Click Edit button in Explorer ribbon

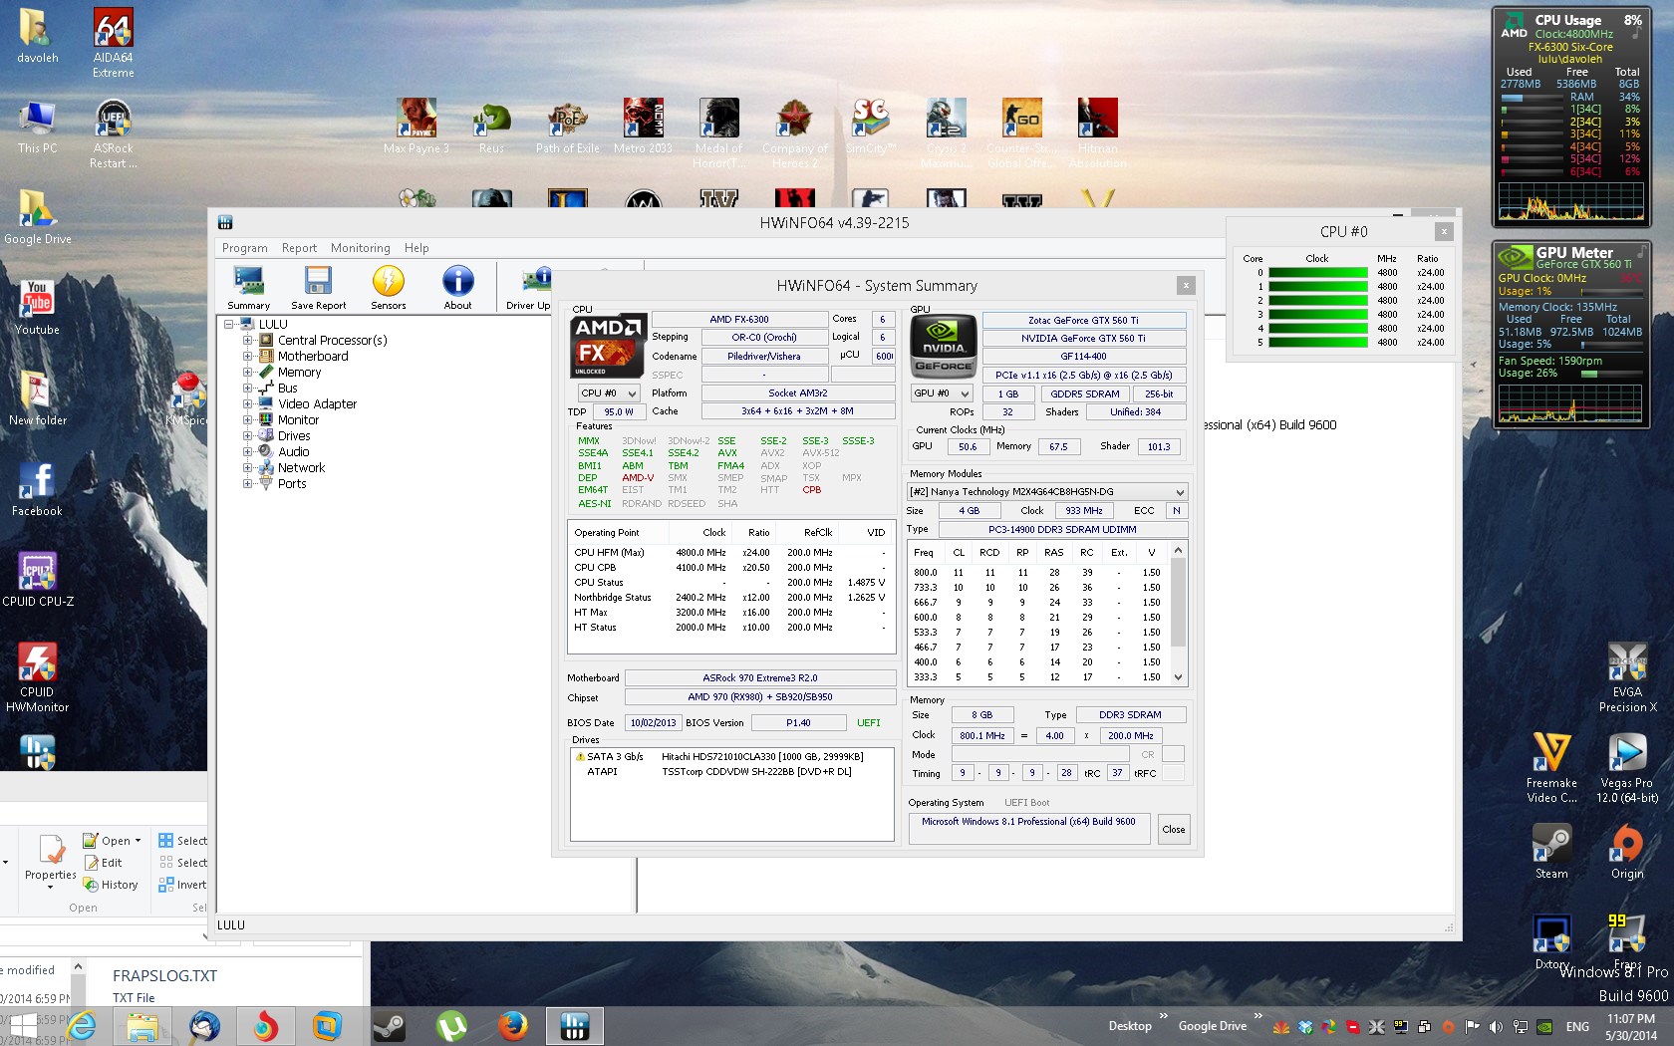point(103,863)
